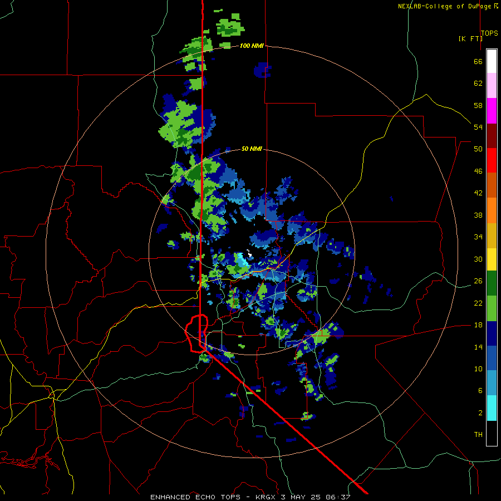The height and width of the screenshot is (501, 501).
Task: Select the black TH legend swatch
Action: click(492, 433)
